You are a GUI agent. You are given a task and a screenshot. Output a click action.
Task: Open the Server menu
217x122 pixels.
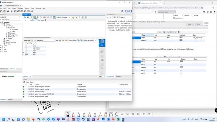click(x=27, y=8)
